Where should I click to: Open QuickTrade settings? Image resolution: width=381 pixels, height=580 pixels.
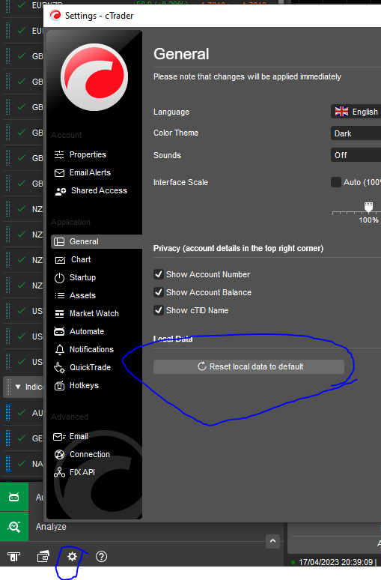point(90,367)
